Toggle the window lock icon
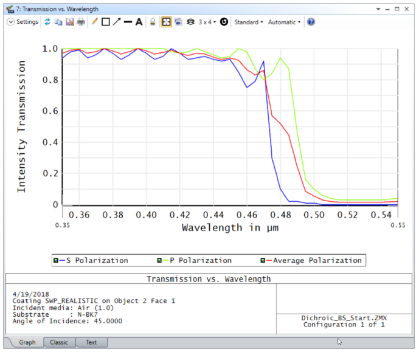Image resolution: width=419 pixels, height=352 pixels. (x=153, y=22)
